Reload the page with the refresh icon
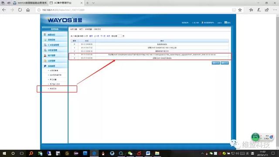 click(20, 10)
